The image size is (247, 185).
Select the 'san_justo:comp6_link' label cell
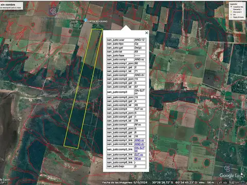(x=120, y=162)
